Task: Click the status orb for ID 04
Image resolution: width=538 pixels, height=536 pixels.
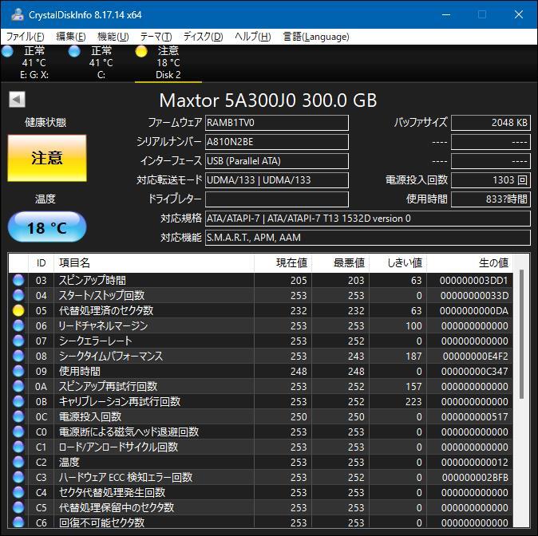Action: tap(18, 295)
